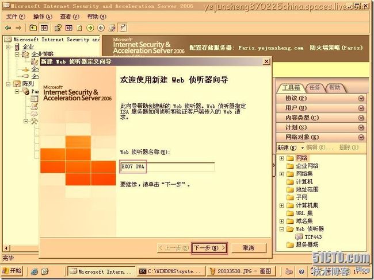Open the 服务器场 folder in toolbox
Viewport: 374px width, 280px height.
pos(290,245)
